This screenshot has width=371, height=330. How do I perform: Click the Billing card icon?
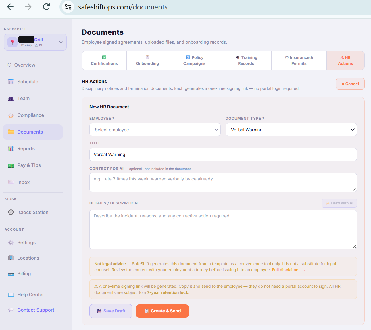11,274
